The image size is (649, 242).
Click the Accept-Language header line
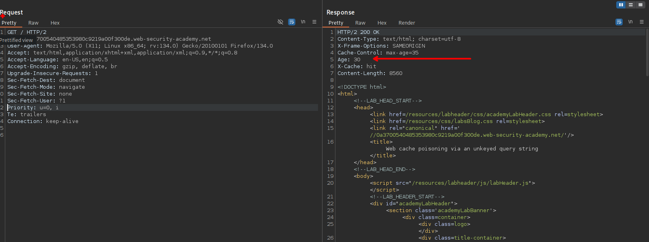[x=57, y=59]
